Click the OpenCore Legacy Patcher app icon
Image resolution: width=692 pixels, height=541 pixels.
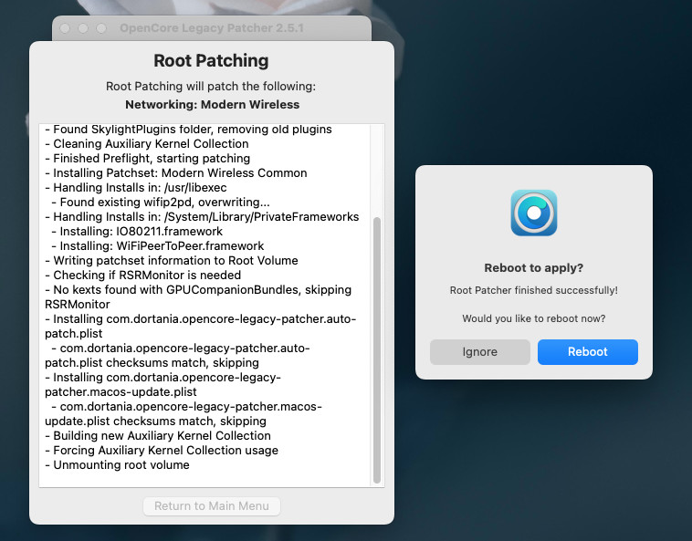(x=533, y=213)
